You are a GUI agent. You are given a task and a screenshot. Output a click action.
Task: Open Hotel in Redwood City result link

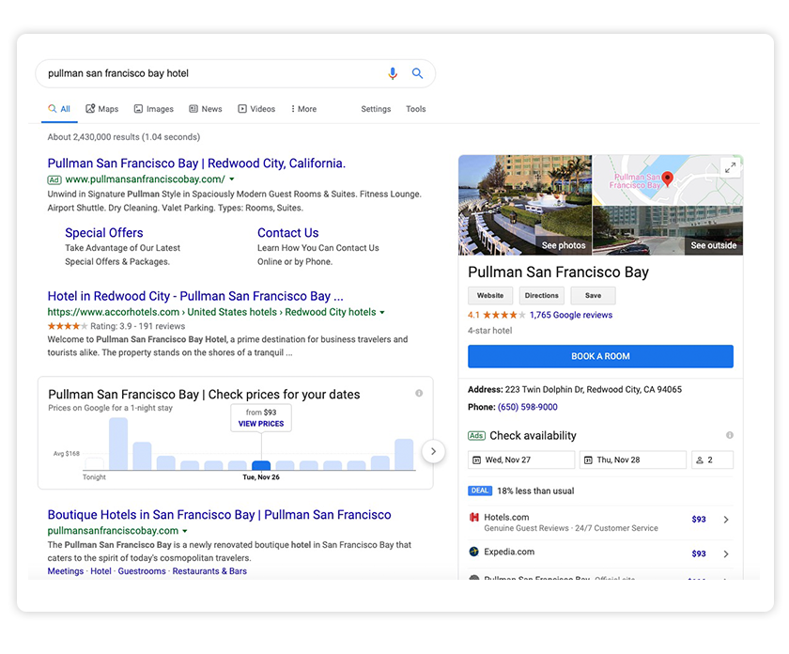pos(195,296)
